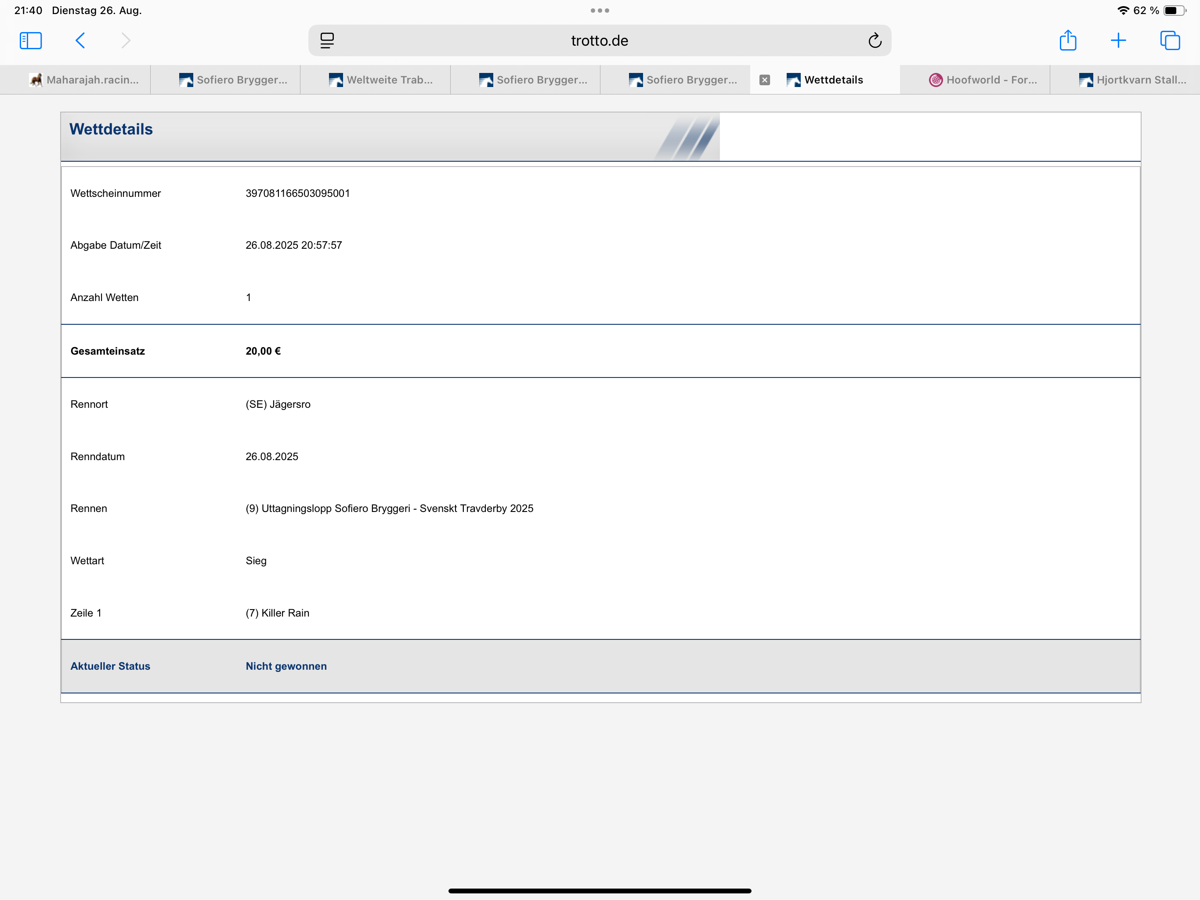Show the tab overview
1200x900 pixels.
1170,41
